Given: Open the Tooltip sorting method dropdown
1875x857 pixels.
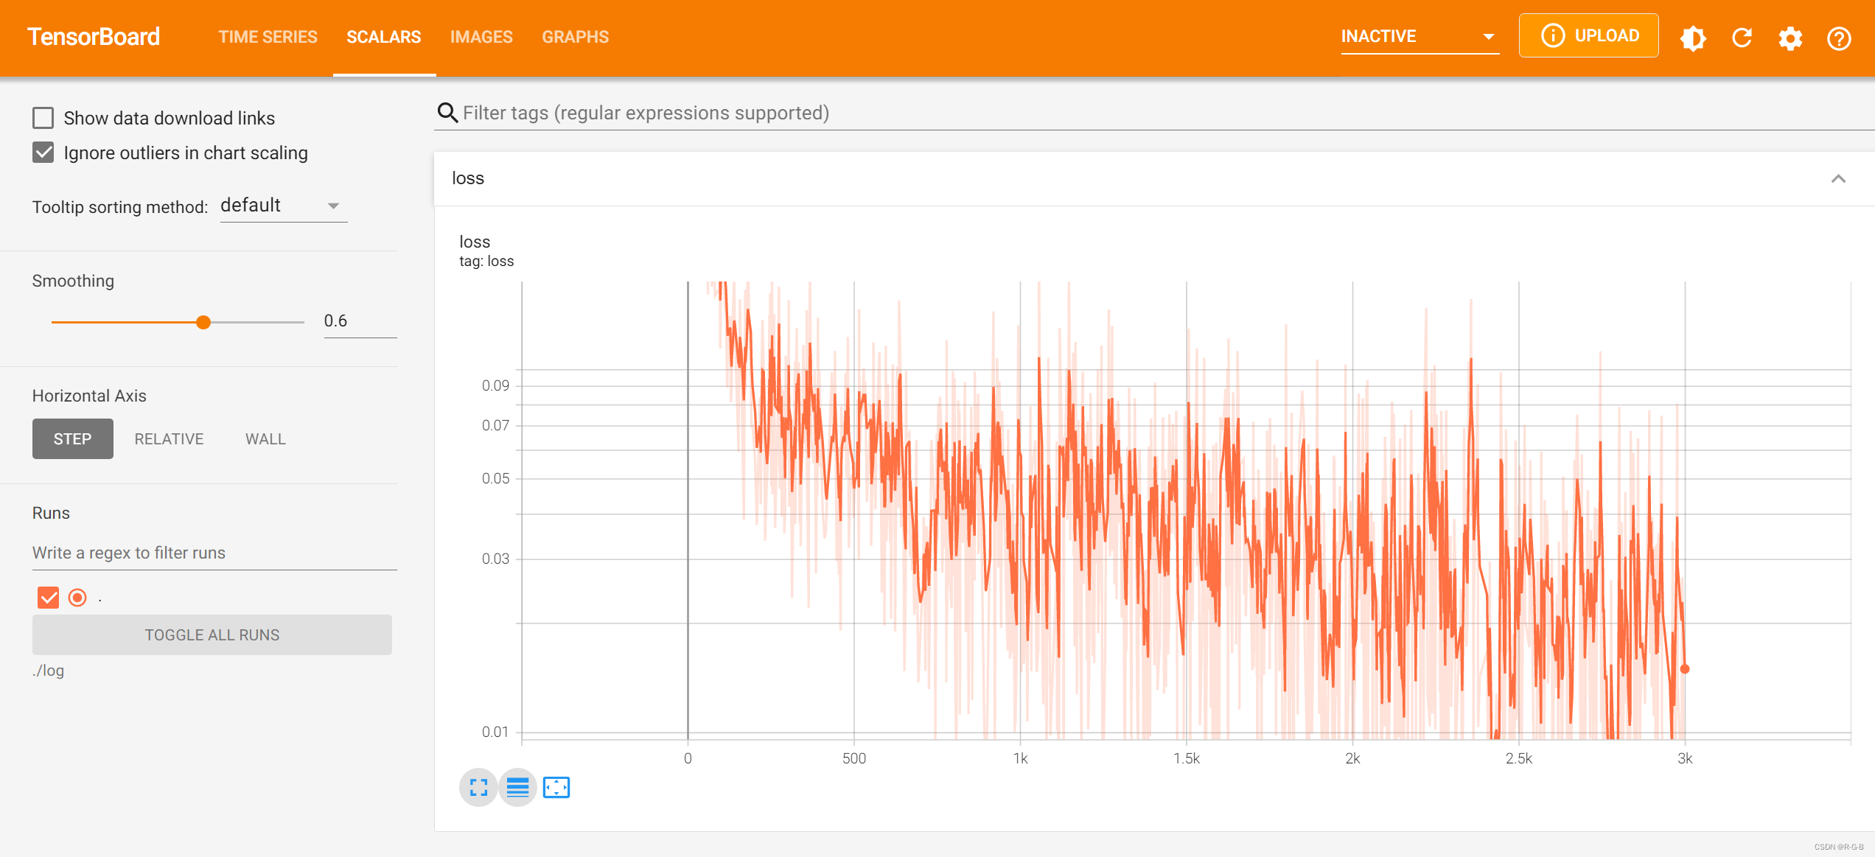Looking at the screenshot, I should pos(283,206).
